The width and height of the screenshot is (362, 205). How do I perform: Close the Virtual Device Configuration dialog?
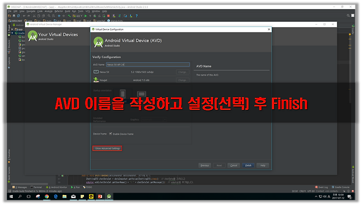point(268,29)
